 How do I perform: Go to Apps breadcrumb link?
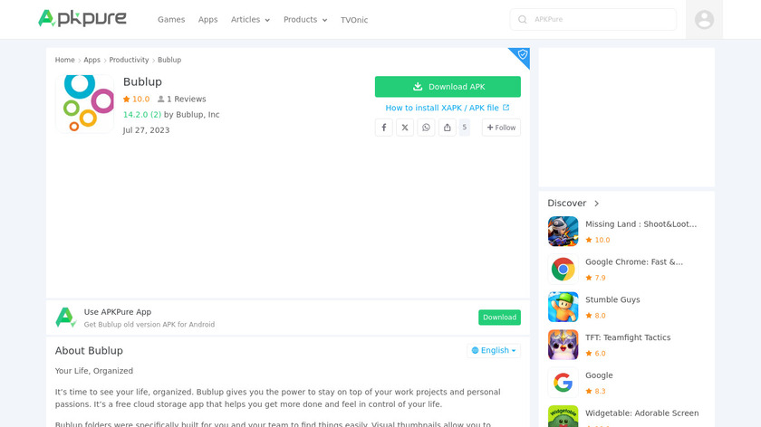coord(92,60)
